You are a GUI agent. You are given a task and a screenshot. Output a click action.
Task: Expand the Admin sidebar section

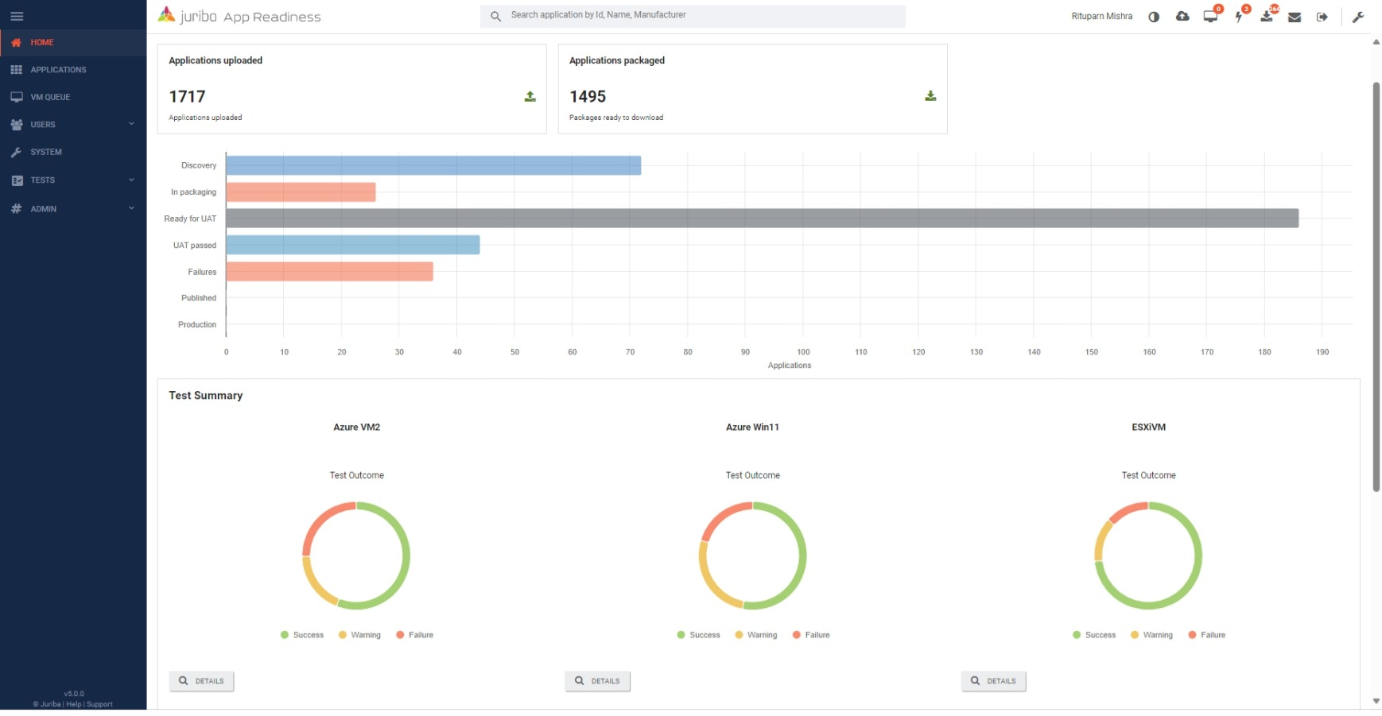tap(73, 208)
